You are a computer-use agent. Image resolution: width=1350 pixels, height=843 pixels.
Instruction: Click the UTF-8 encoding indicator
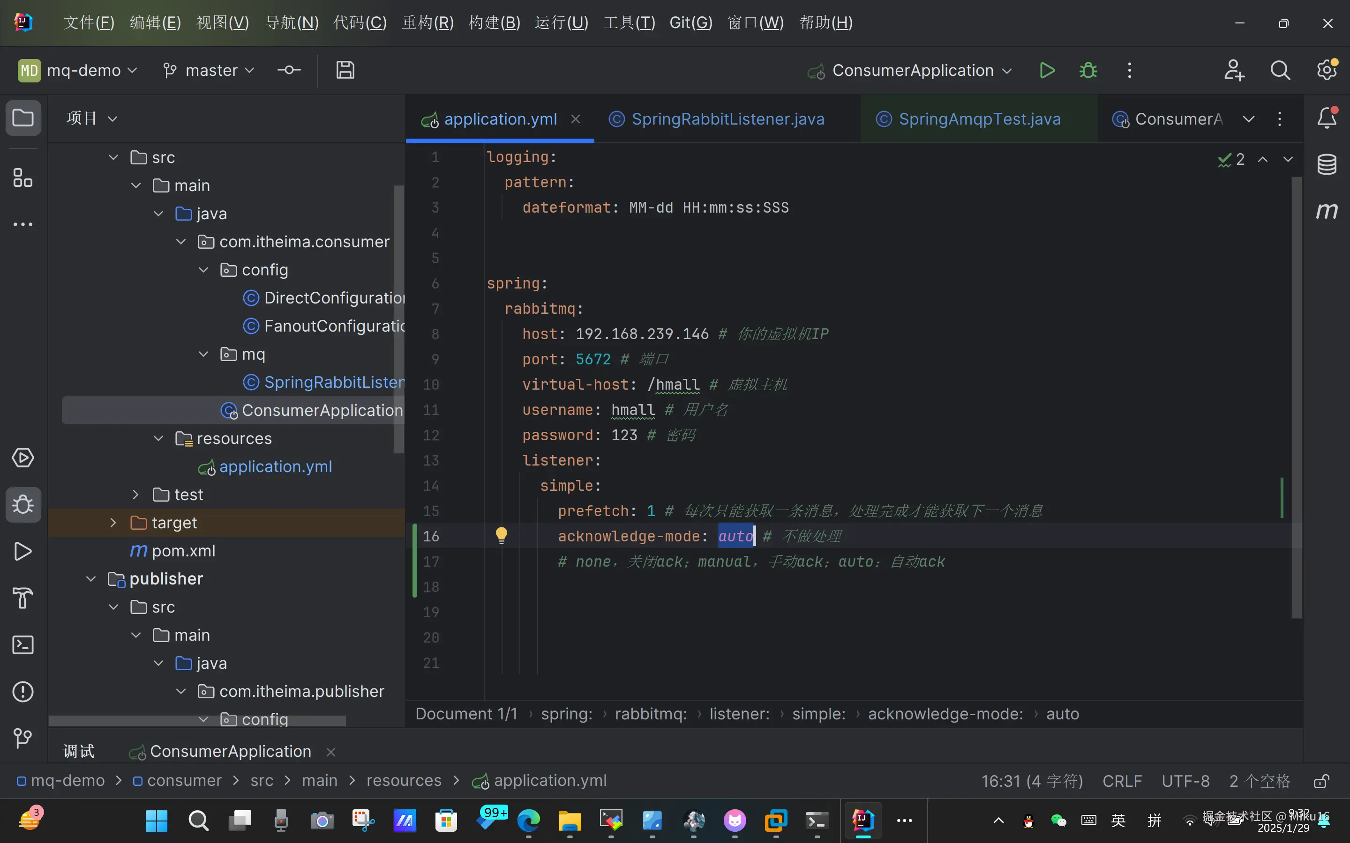coord(1185,781)
